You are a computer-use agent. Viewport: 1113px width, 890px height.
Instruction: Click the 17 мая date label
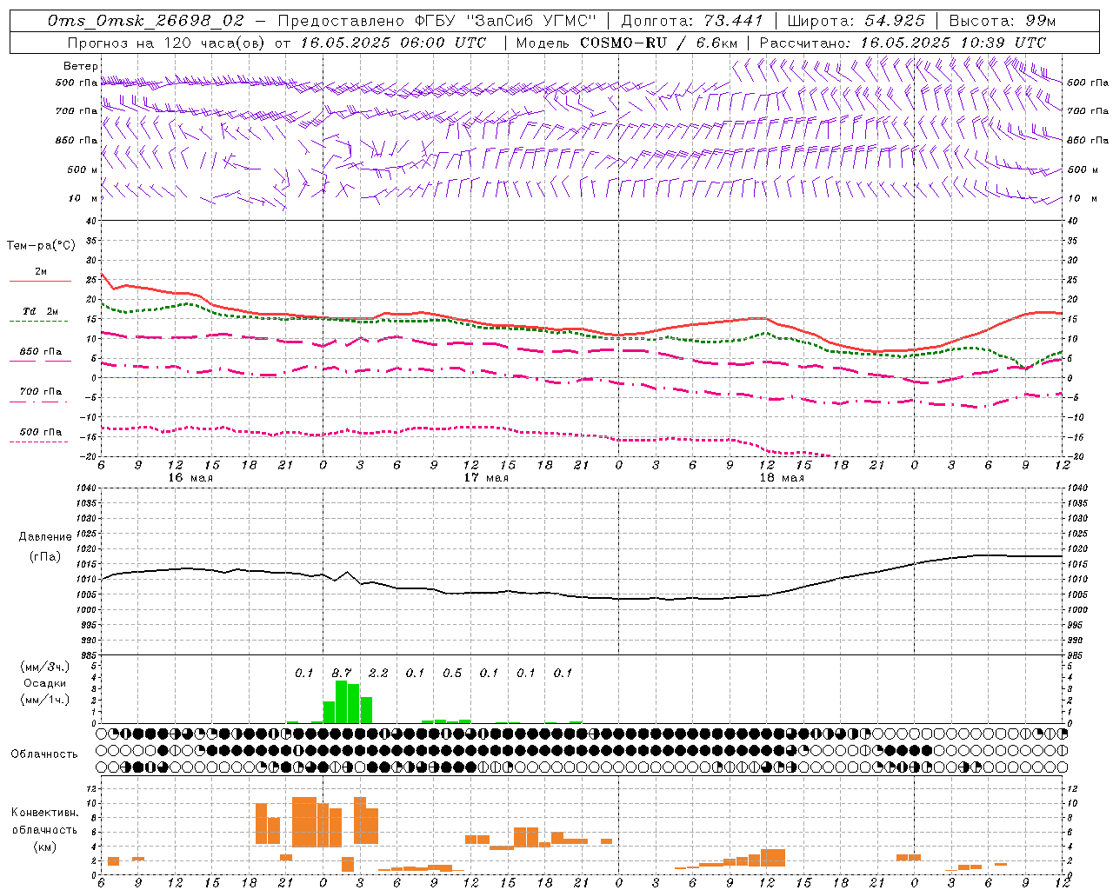485,478
